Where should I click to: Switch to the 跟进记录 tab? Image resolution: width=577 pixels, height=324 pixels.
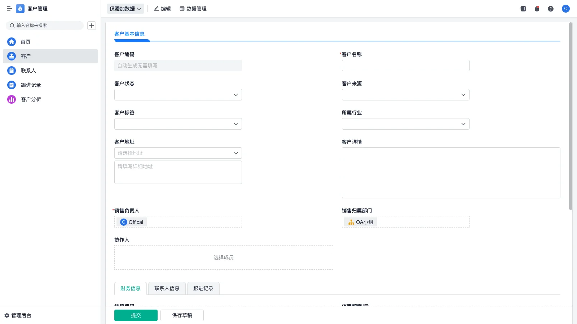pos(203,288)
